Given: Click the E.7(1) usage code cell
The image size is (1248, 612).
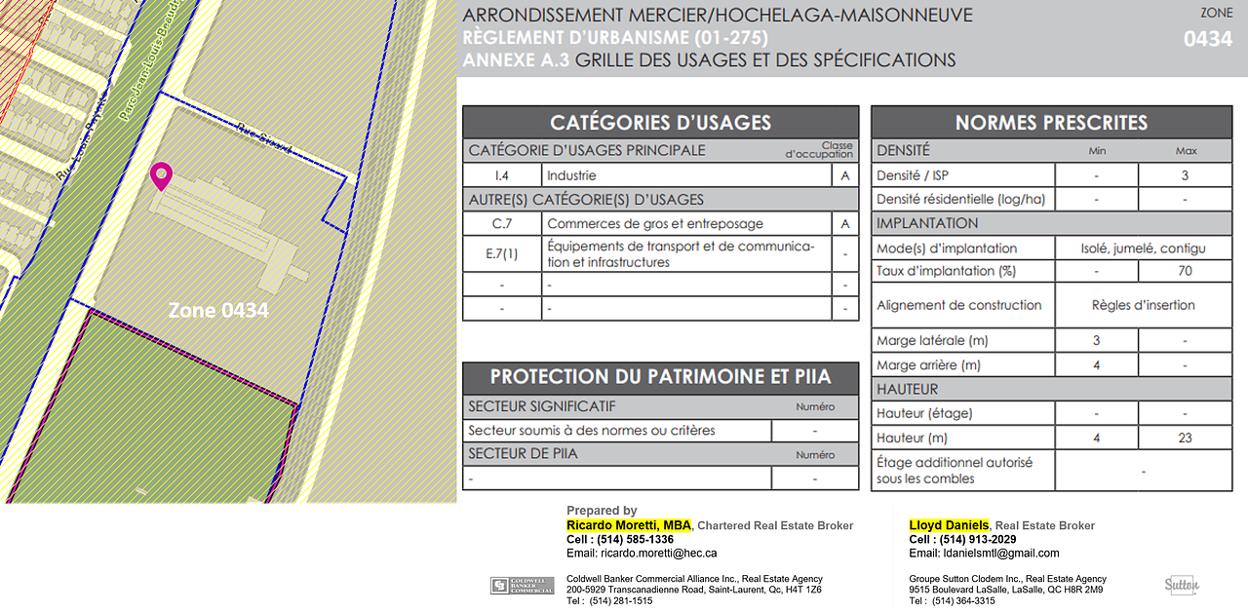Looking at the screenshot, I should [x=501, y=254].
